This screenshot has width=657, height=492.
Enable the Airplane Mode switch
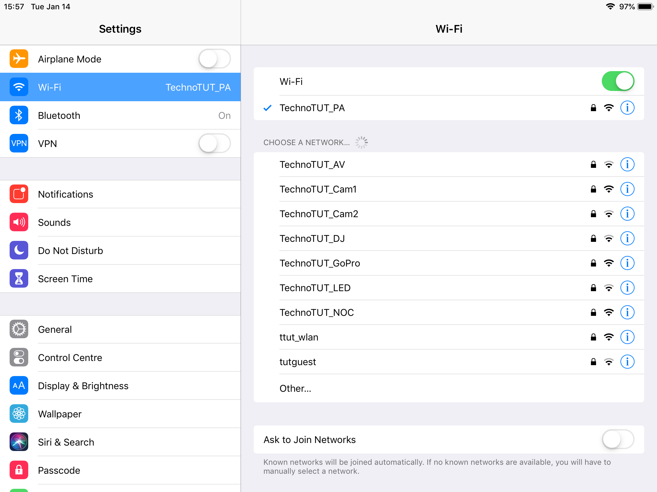[x=214, y=59]
